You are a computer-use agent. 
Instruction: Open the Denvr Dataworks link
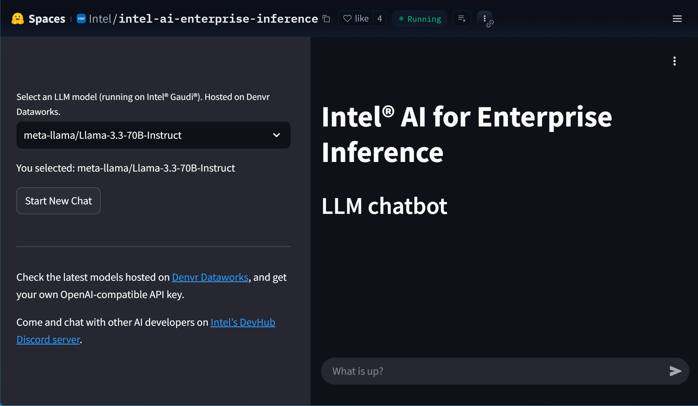(210, 277)
